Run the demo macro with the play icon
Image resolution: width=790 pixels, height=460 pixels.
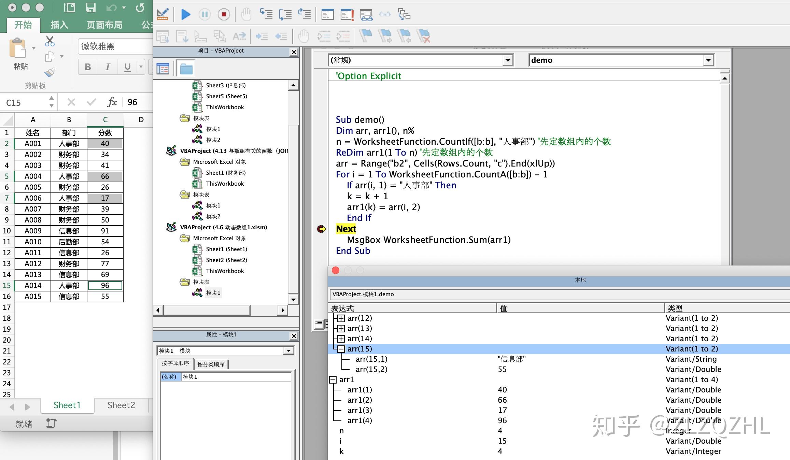185,14
